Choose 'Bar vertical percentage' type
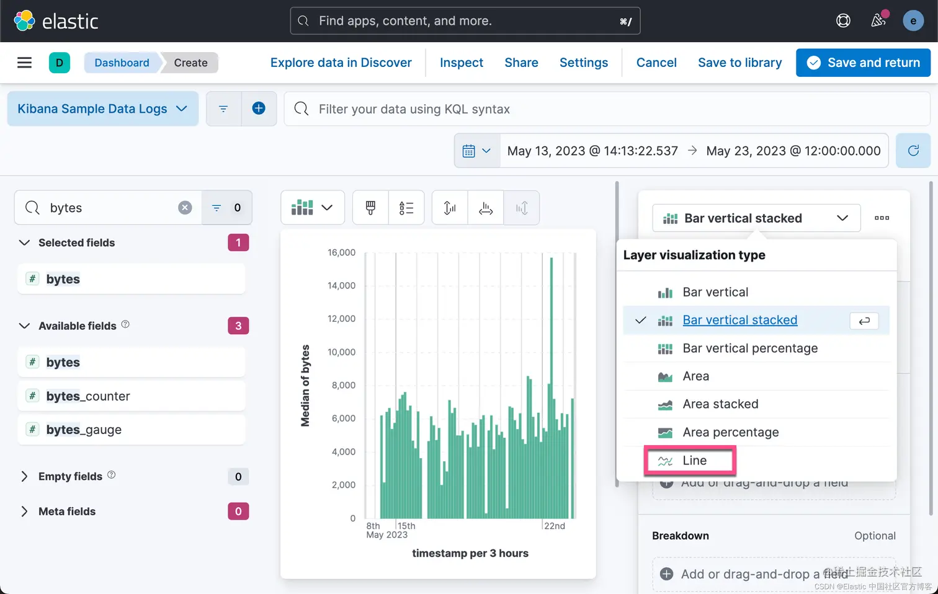 click(x=756, y=348)
